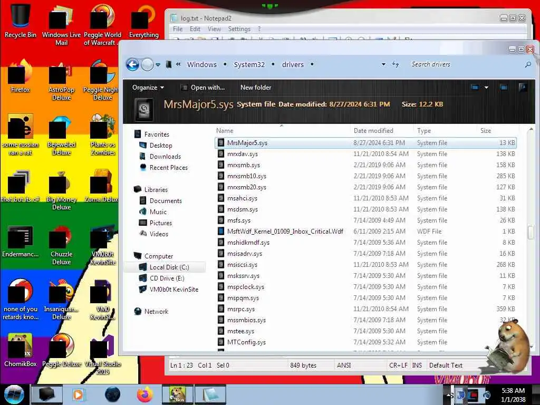Select the msahci.sys file
540x405 pixels.
point(242,198)
